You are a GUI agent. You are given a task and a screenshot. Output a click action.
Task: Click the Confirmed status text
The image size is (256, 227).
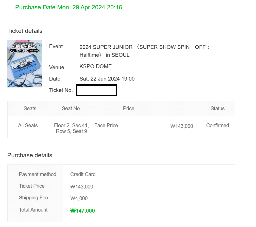(x=217, y=125)
